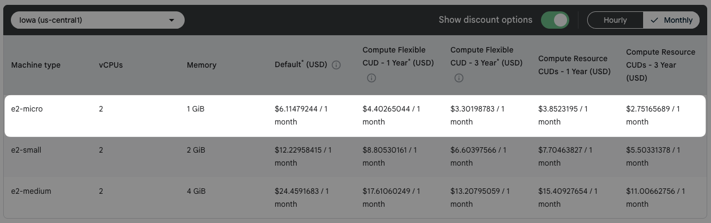Click info icon under Compute Flexible CUD 1 Year
Screen dimensions: 711x223
click(x=372, y=78)
